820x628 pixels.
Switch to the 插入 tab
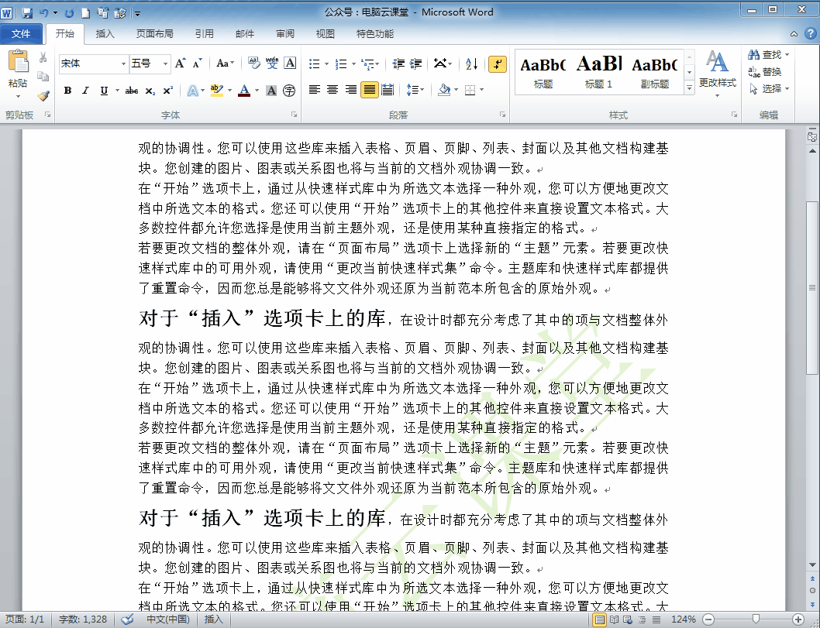tap(105, 34)
